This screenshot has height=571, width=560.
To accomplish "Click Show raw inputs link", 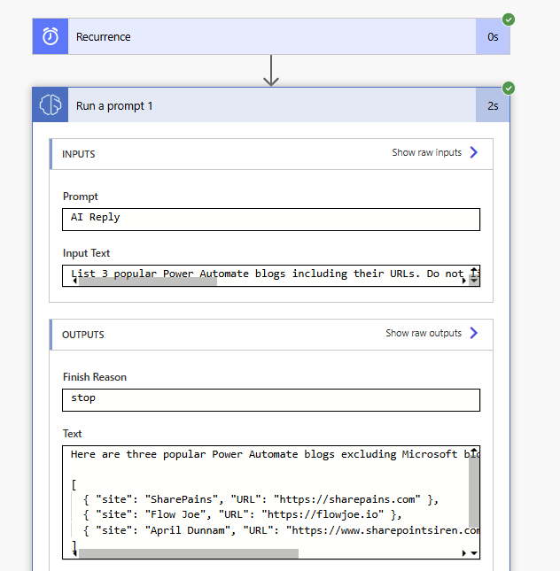I will 426,152.
